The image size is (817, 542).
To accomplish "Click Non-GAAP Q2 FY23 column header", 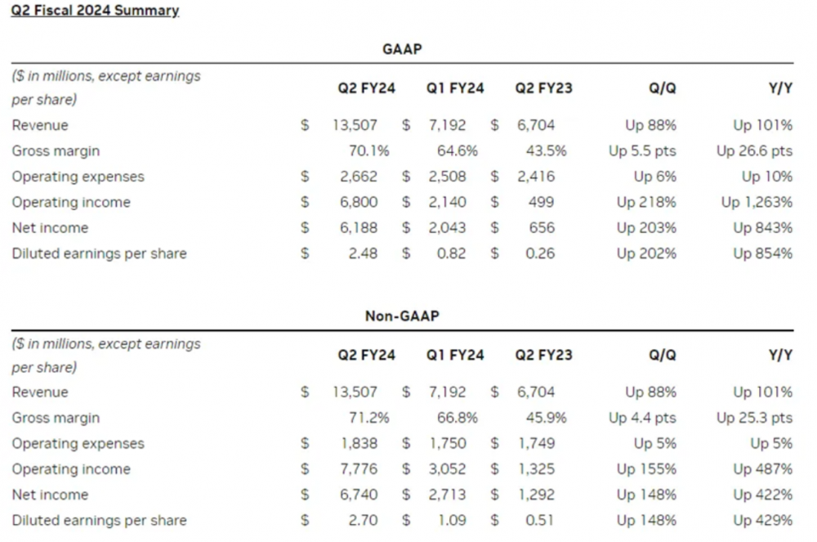I will tap(543, 355).
